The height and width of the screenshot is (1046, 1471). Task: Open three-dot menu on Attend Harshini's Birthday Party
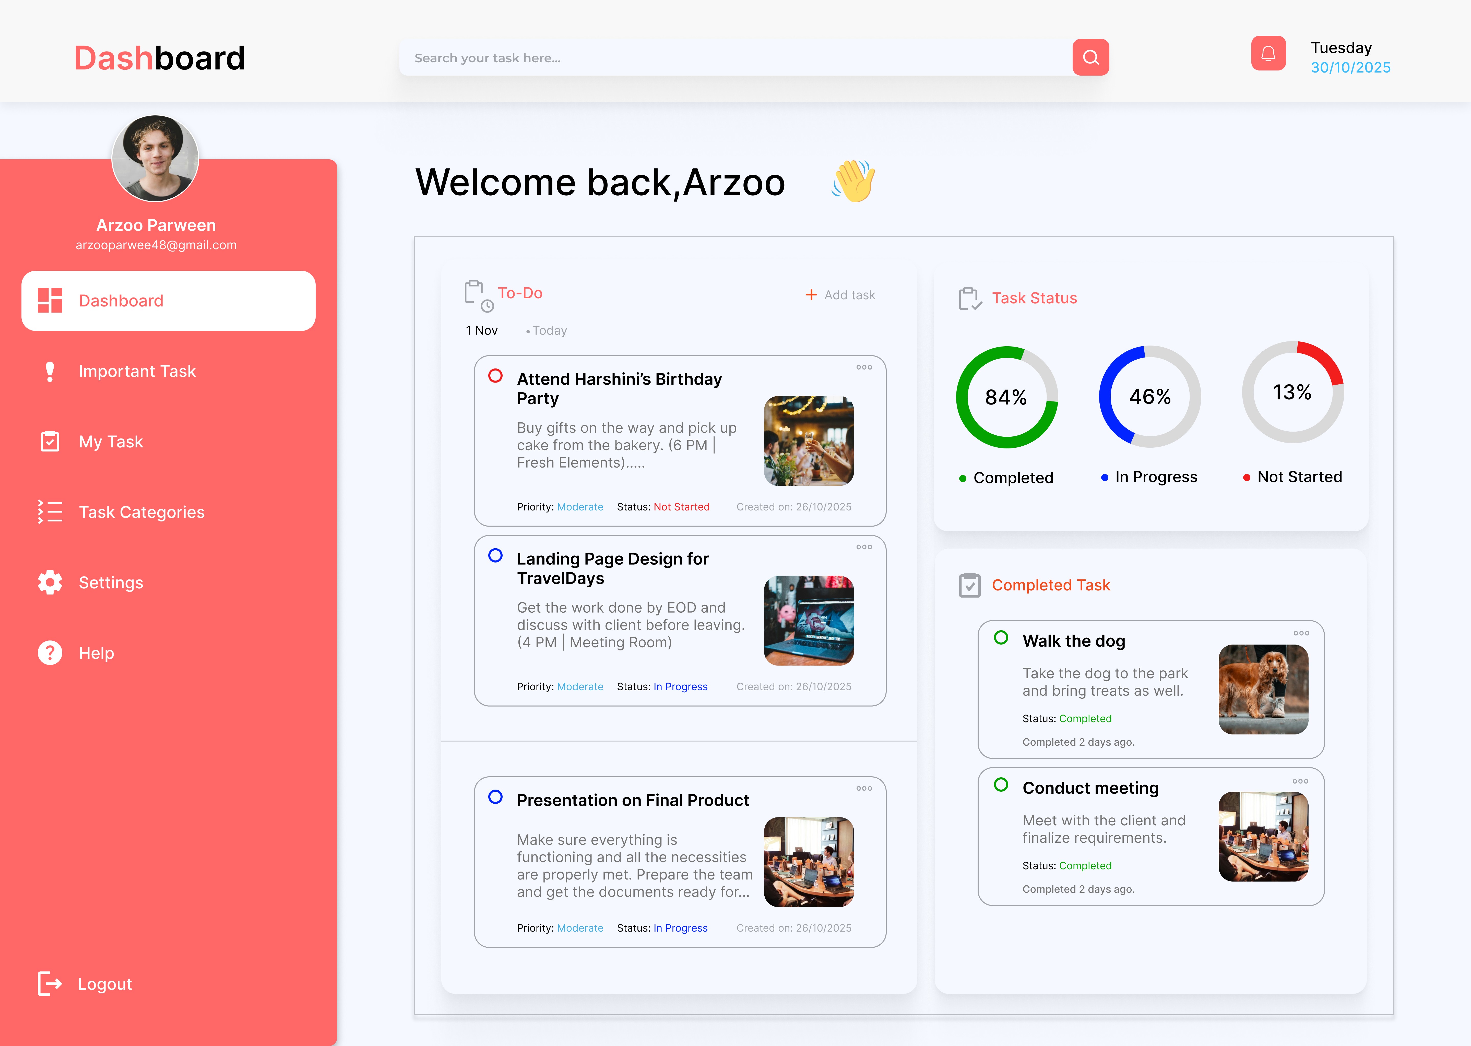pyautogui.click(x=864, y=367)
